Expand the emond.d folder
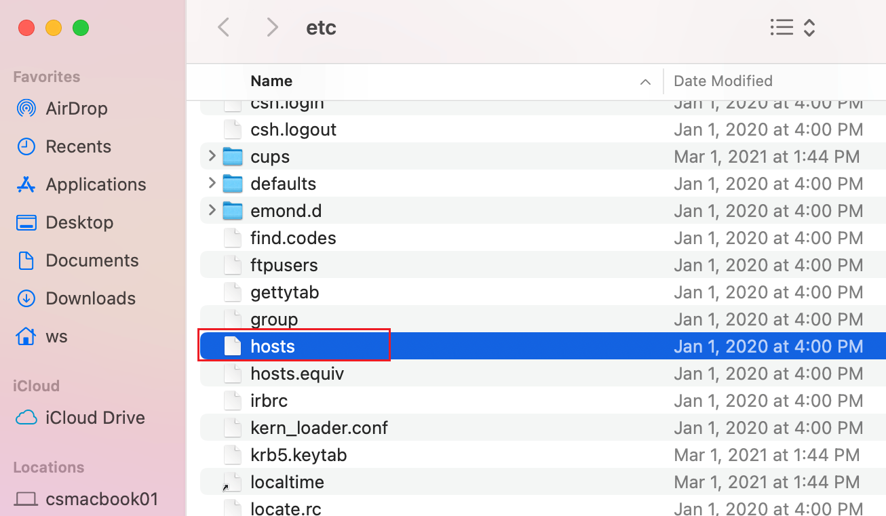 pyautogui.click(x=212, y=211)
